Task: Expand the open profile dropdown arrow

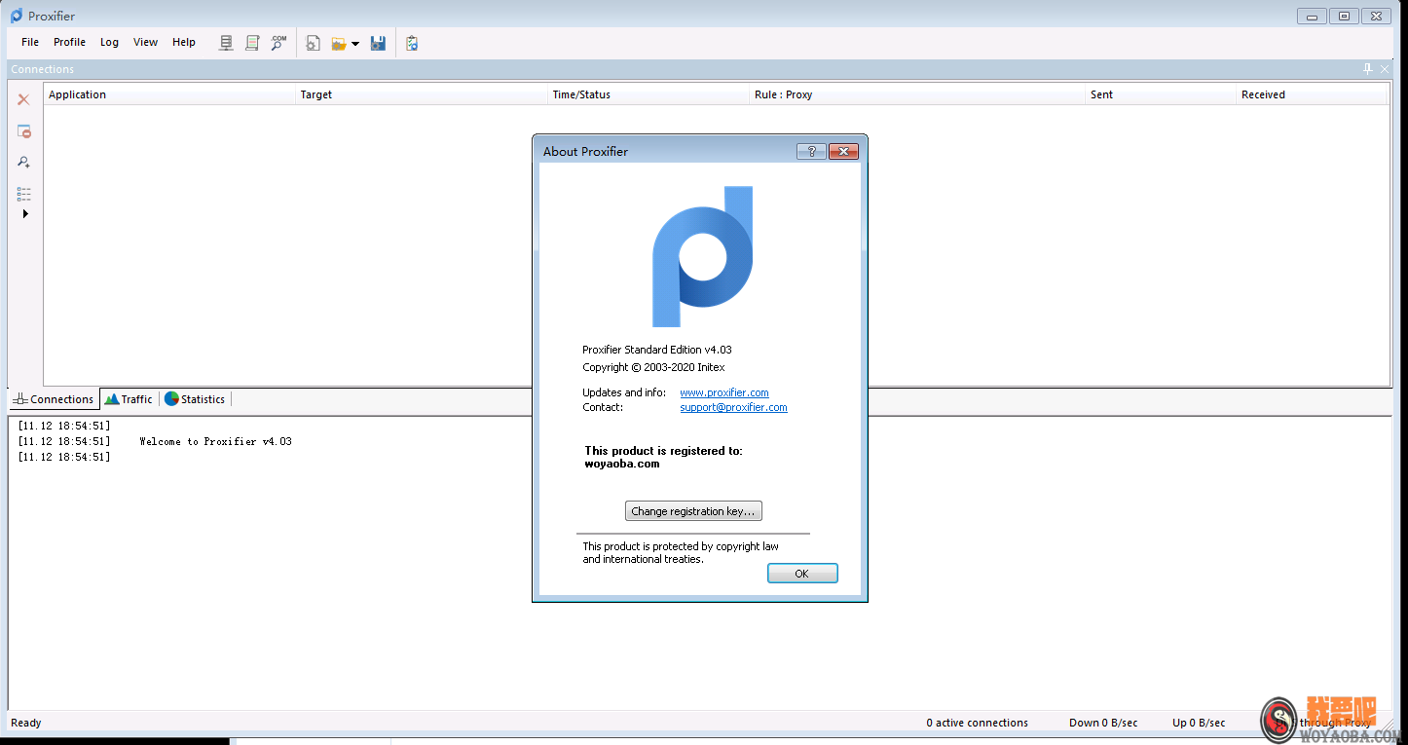Action: tap(355, 44)
